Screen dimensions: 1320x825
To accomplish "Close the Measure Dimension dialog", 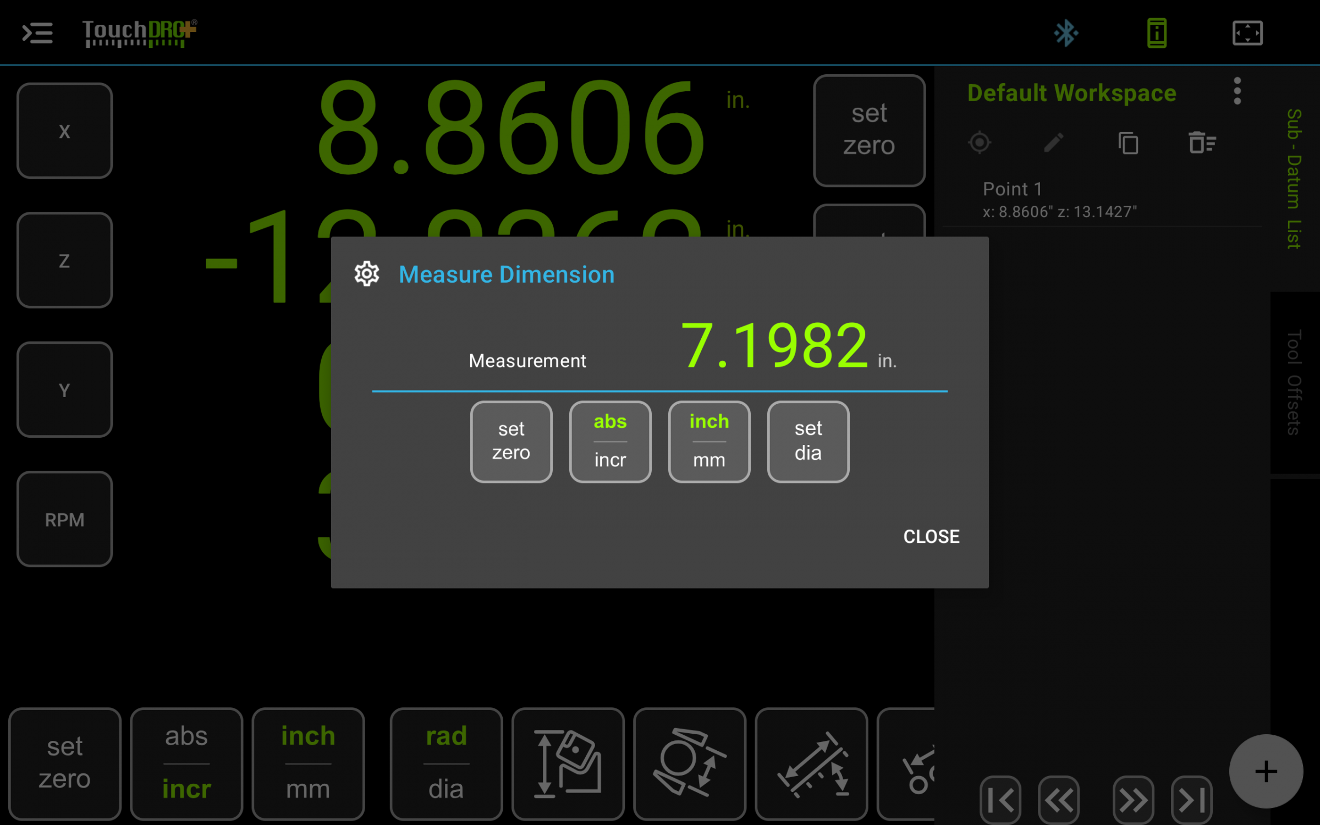I will tap(931, 536).
